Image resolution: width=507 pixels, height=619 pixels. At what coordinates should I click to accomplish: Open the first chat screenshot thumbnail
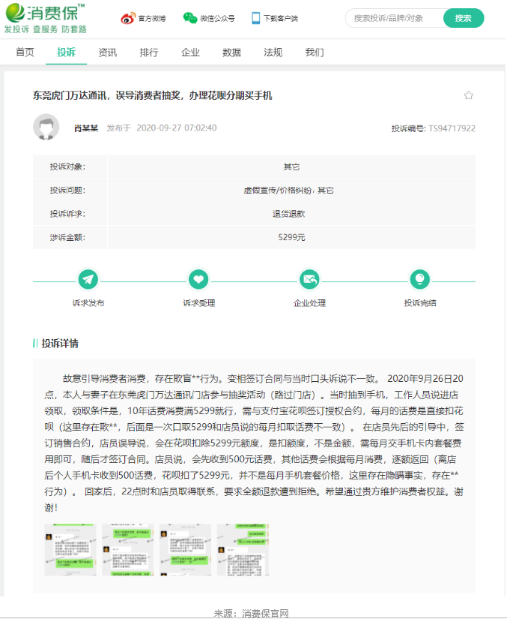tap(70, 549)
